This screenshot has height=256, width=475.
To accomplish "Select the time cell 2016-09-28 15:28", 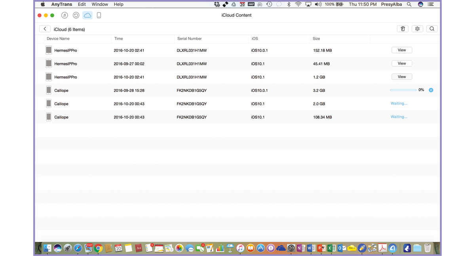I will (x=129, y=91).
